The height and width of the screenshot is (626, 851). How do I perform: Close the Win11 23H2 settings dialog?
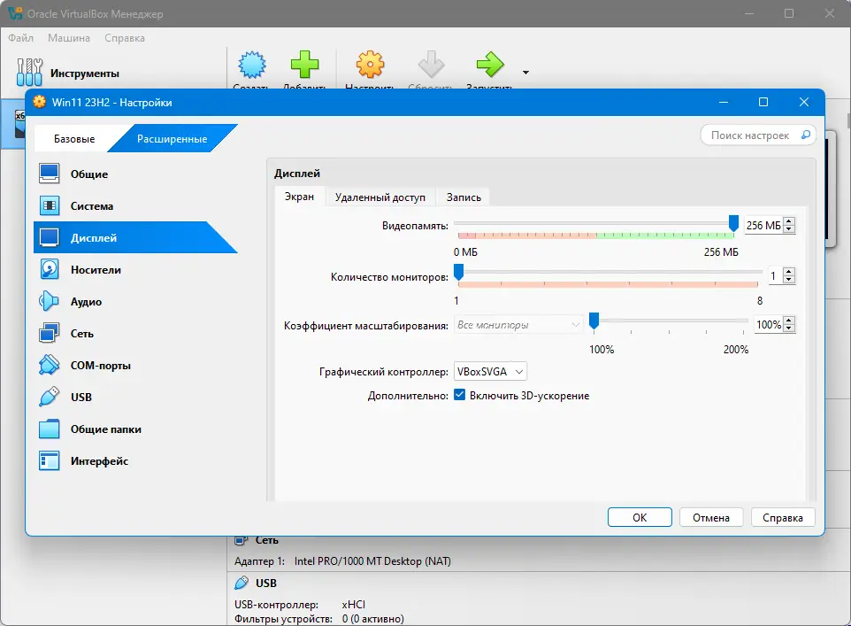[x=804, y=102]
